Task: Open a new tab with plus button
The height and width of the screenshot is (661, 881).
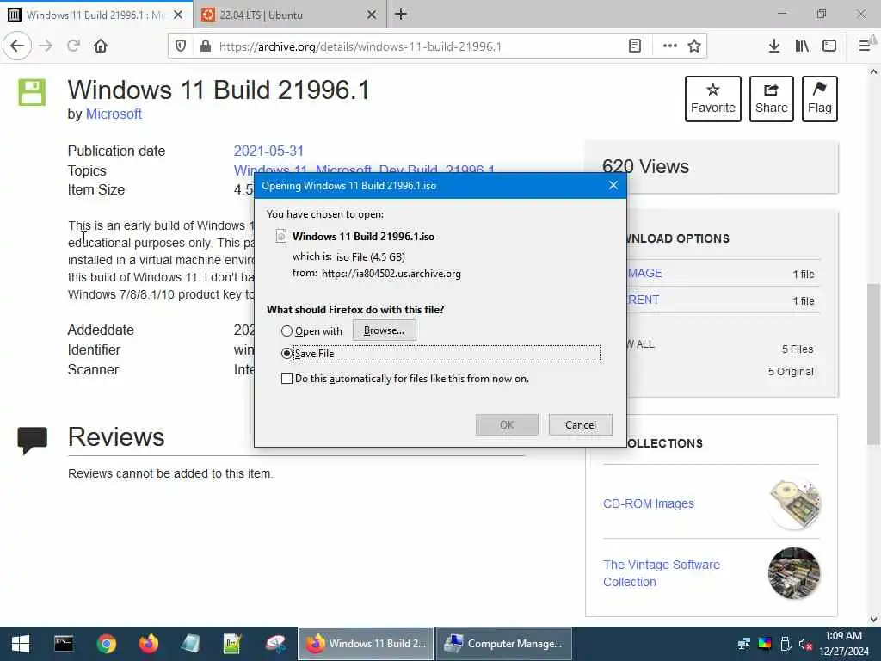Action: 401,14
